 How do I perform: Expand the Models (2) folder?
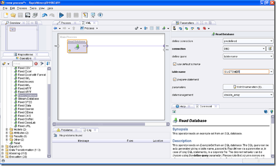point(7,129)
